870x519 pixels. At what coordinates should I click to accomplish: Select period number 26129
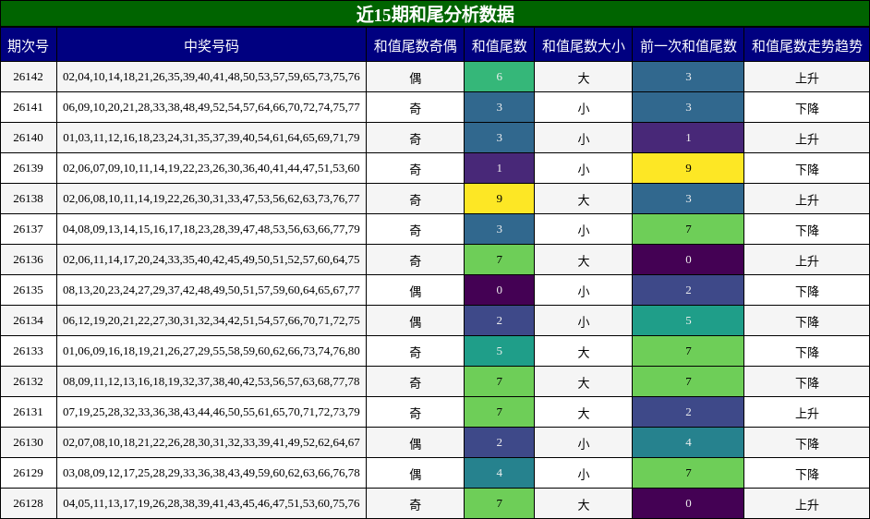29,474
